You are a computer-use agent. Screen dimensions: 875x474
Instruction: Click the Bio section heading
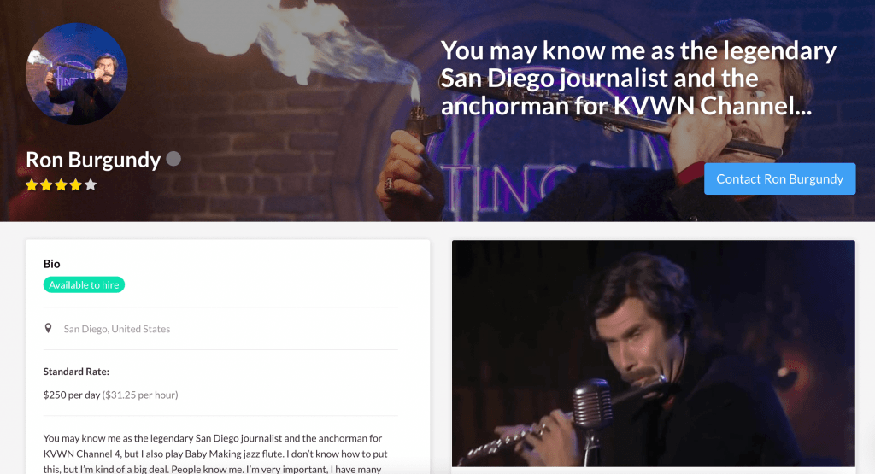[52, 264]
